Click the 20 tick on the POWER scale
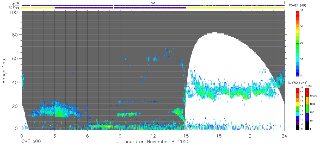The width and height of the screenshot is (320, 147). (301, 43)
